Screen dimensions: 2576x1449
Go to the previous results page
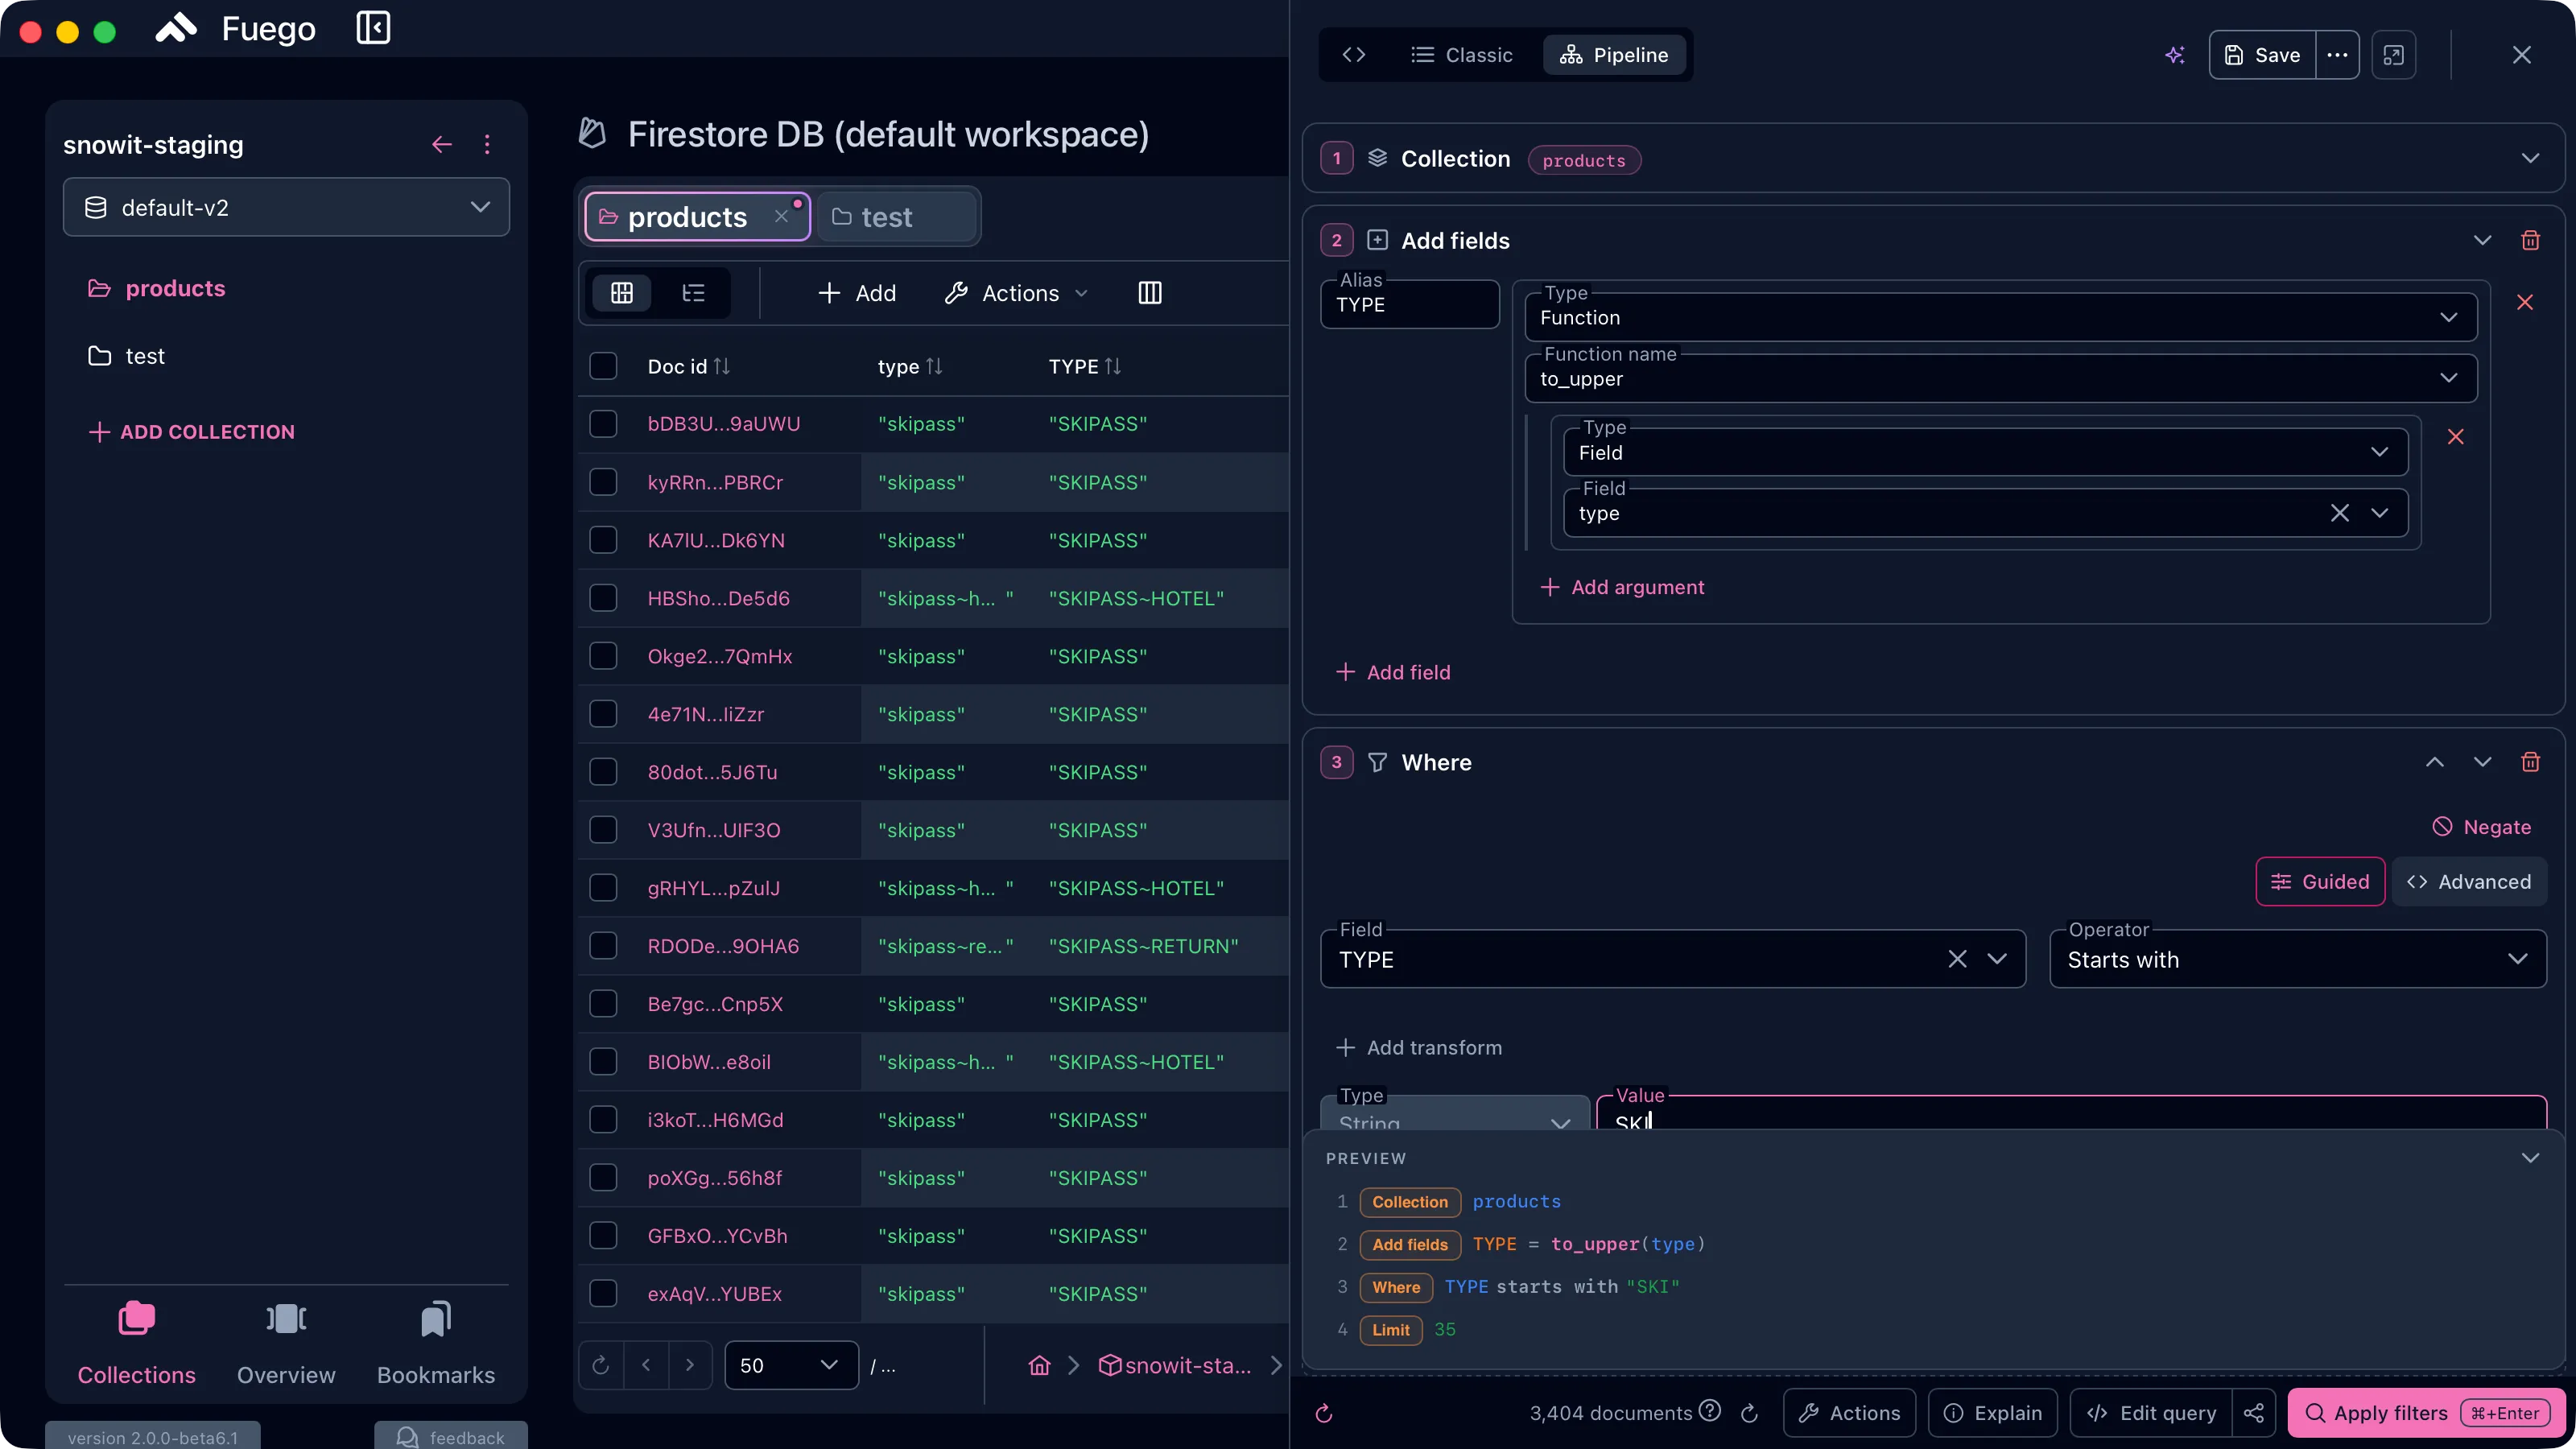click(x=646, y=1365)
